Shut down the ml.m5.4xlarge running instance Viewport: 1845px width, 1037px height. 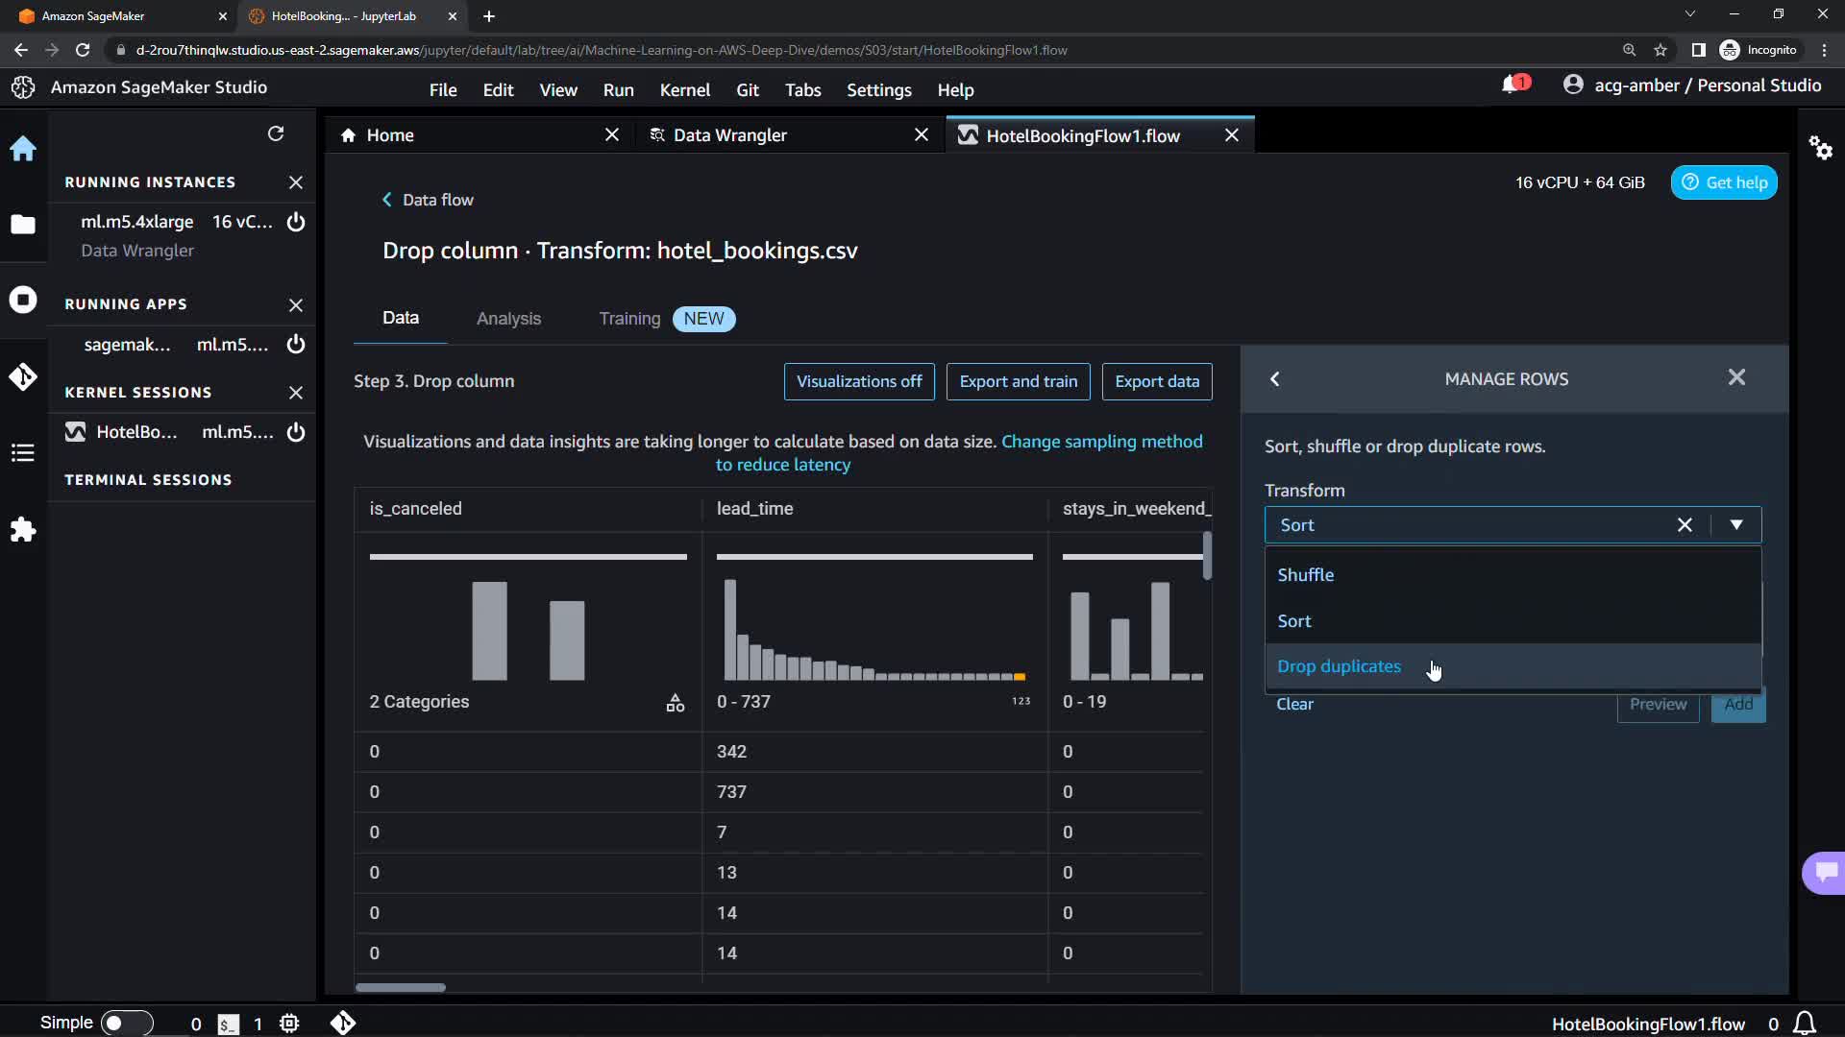296,222
